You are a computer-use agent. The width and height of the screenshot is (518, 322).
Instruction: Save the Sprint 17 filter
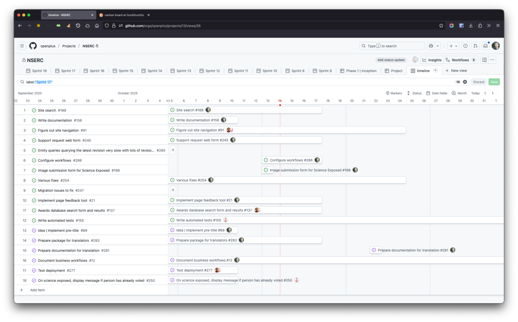coord(494,82)
